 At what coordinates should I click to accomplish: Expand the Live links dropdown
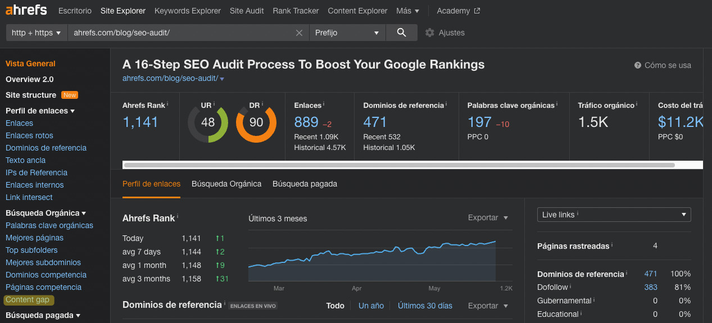pos(614,215)
